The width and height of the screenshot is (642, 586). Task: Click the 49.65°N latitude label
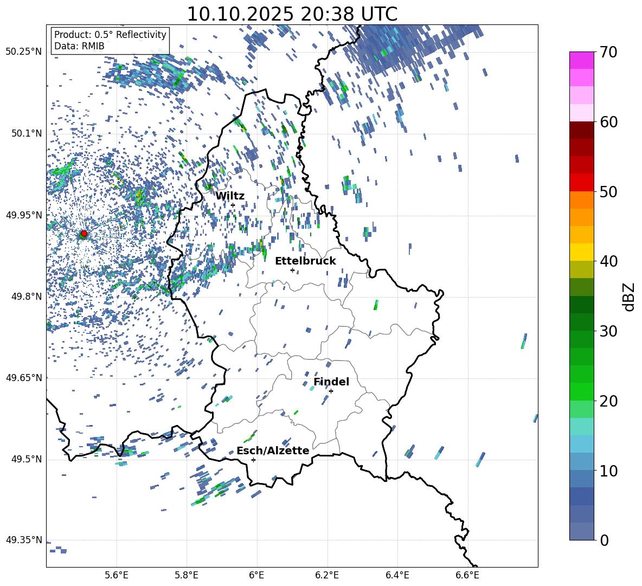[x=24, y=378]
